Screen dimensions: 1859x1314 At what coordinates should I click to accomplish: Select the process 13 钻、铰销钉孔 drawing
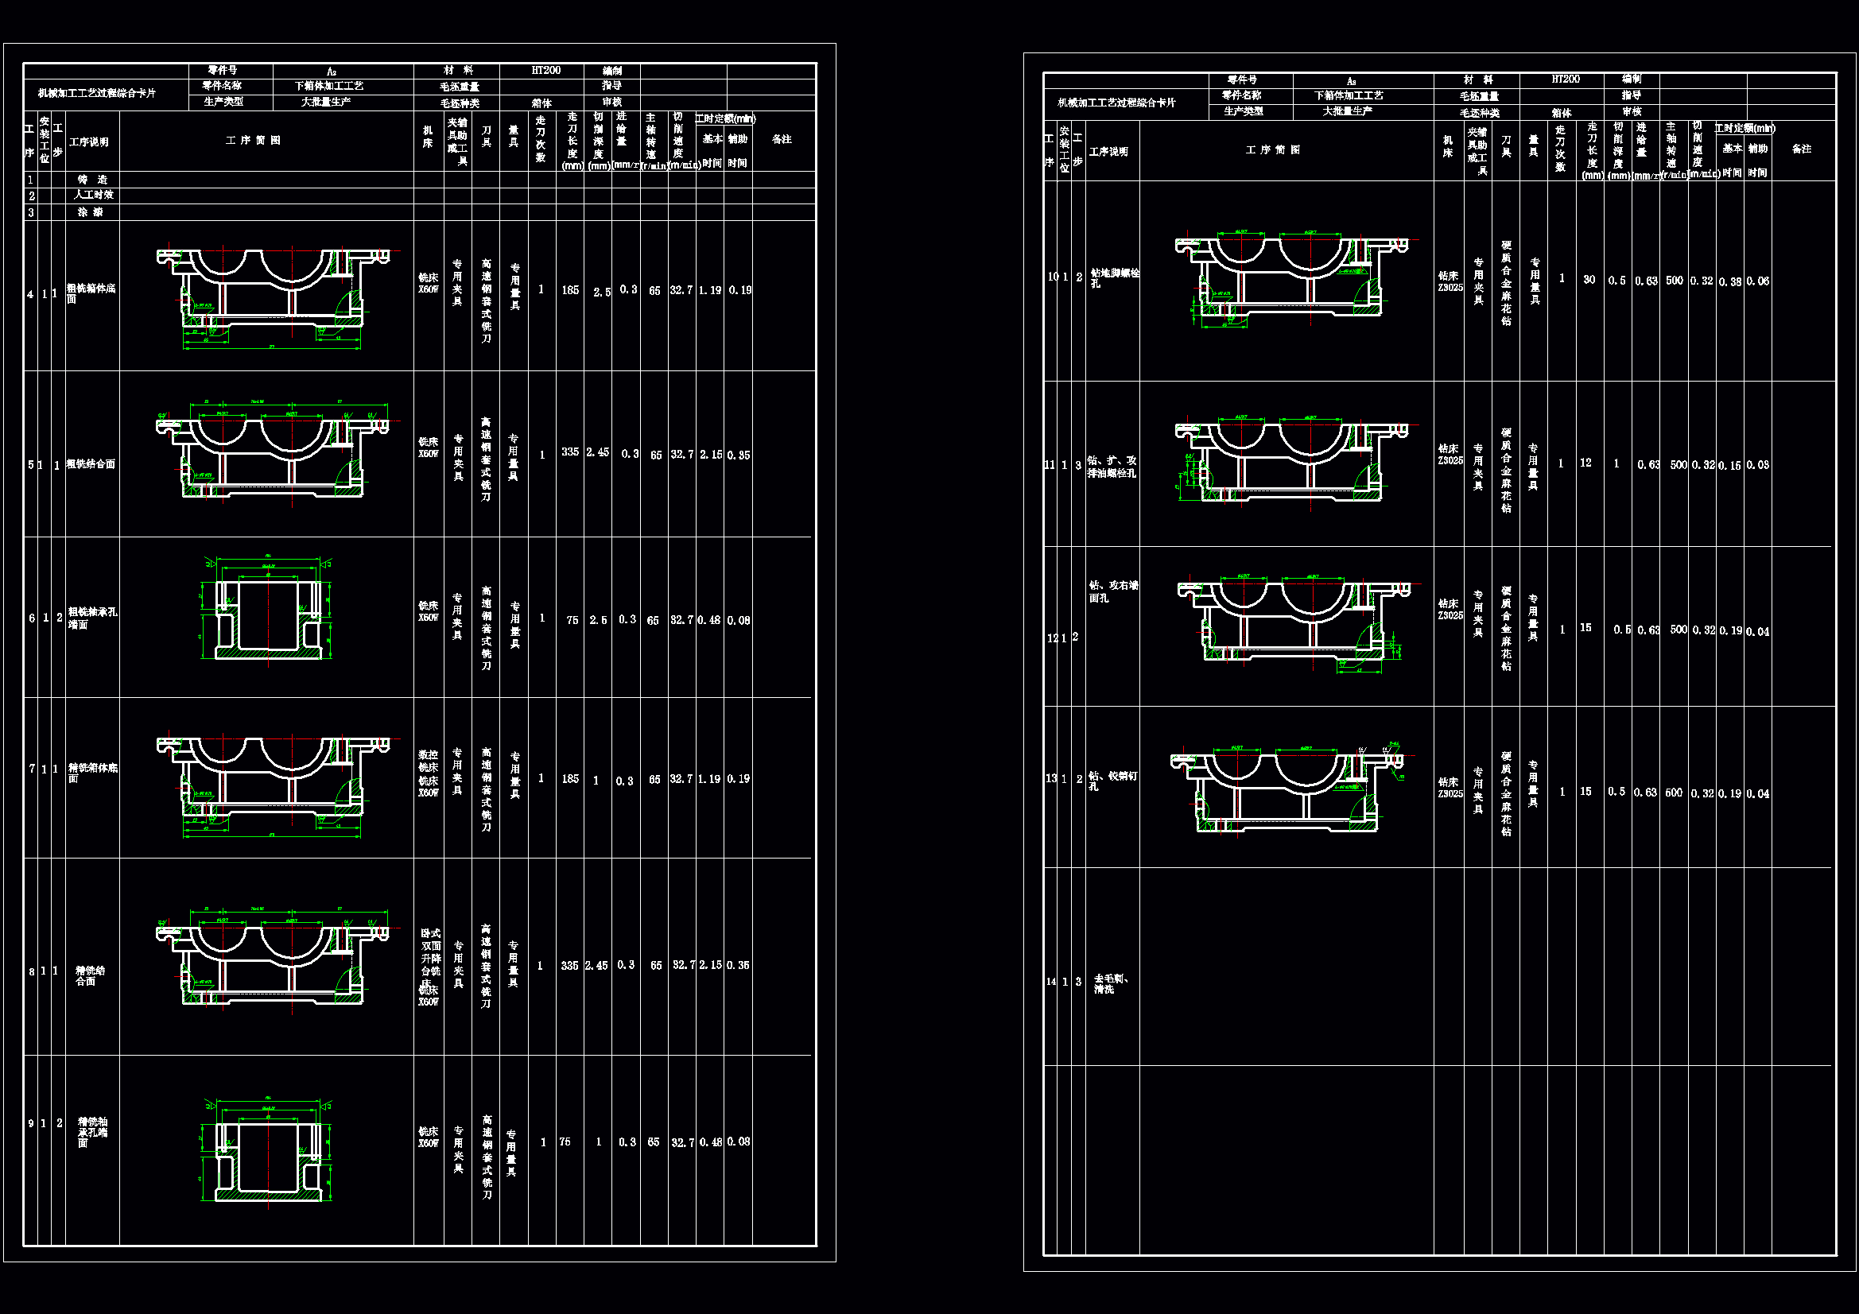(x=1287, y=789)
